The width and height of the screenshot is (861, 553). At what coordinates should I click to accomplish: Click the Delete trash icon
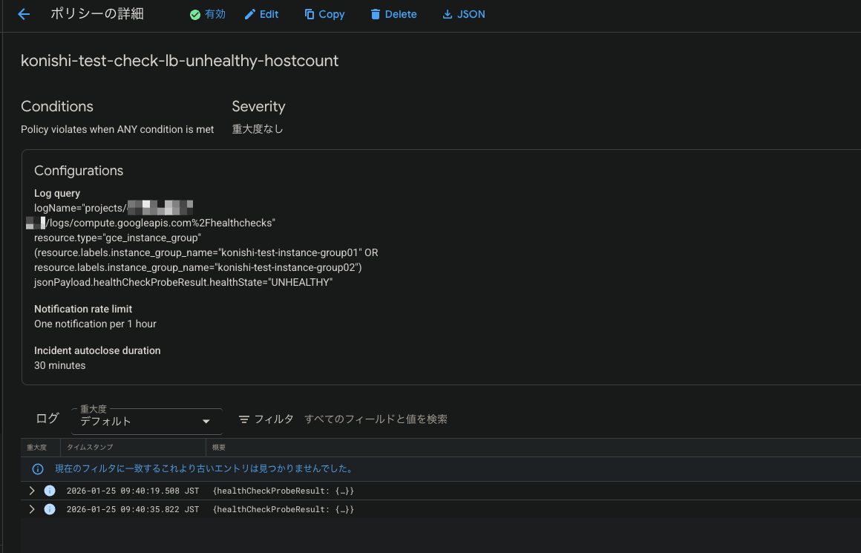[x=376, y=14]
